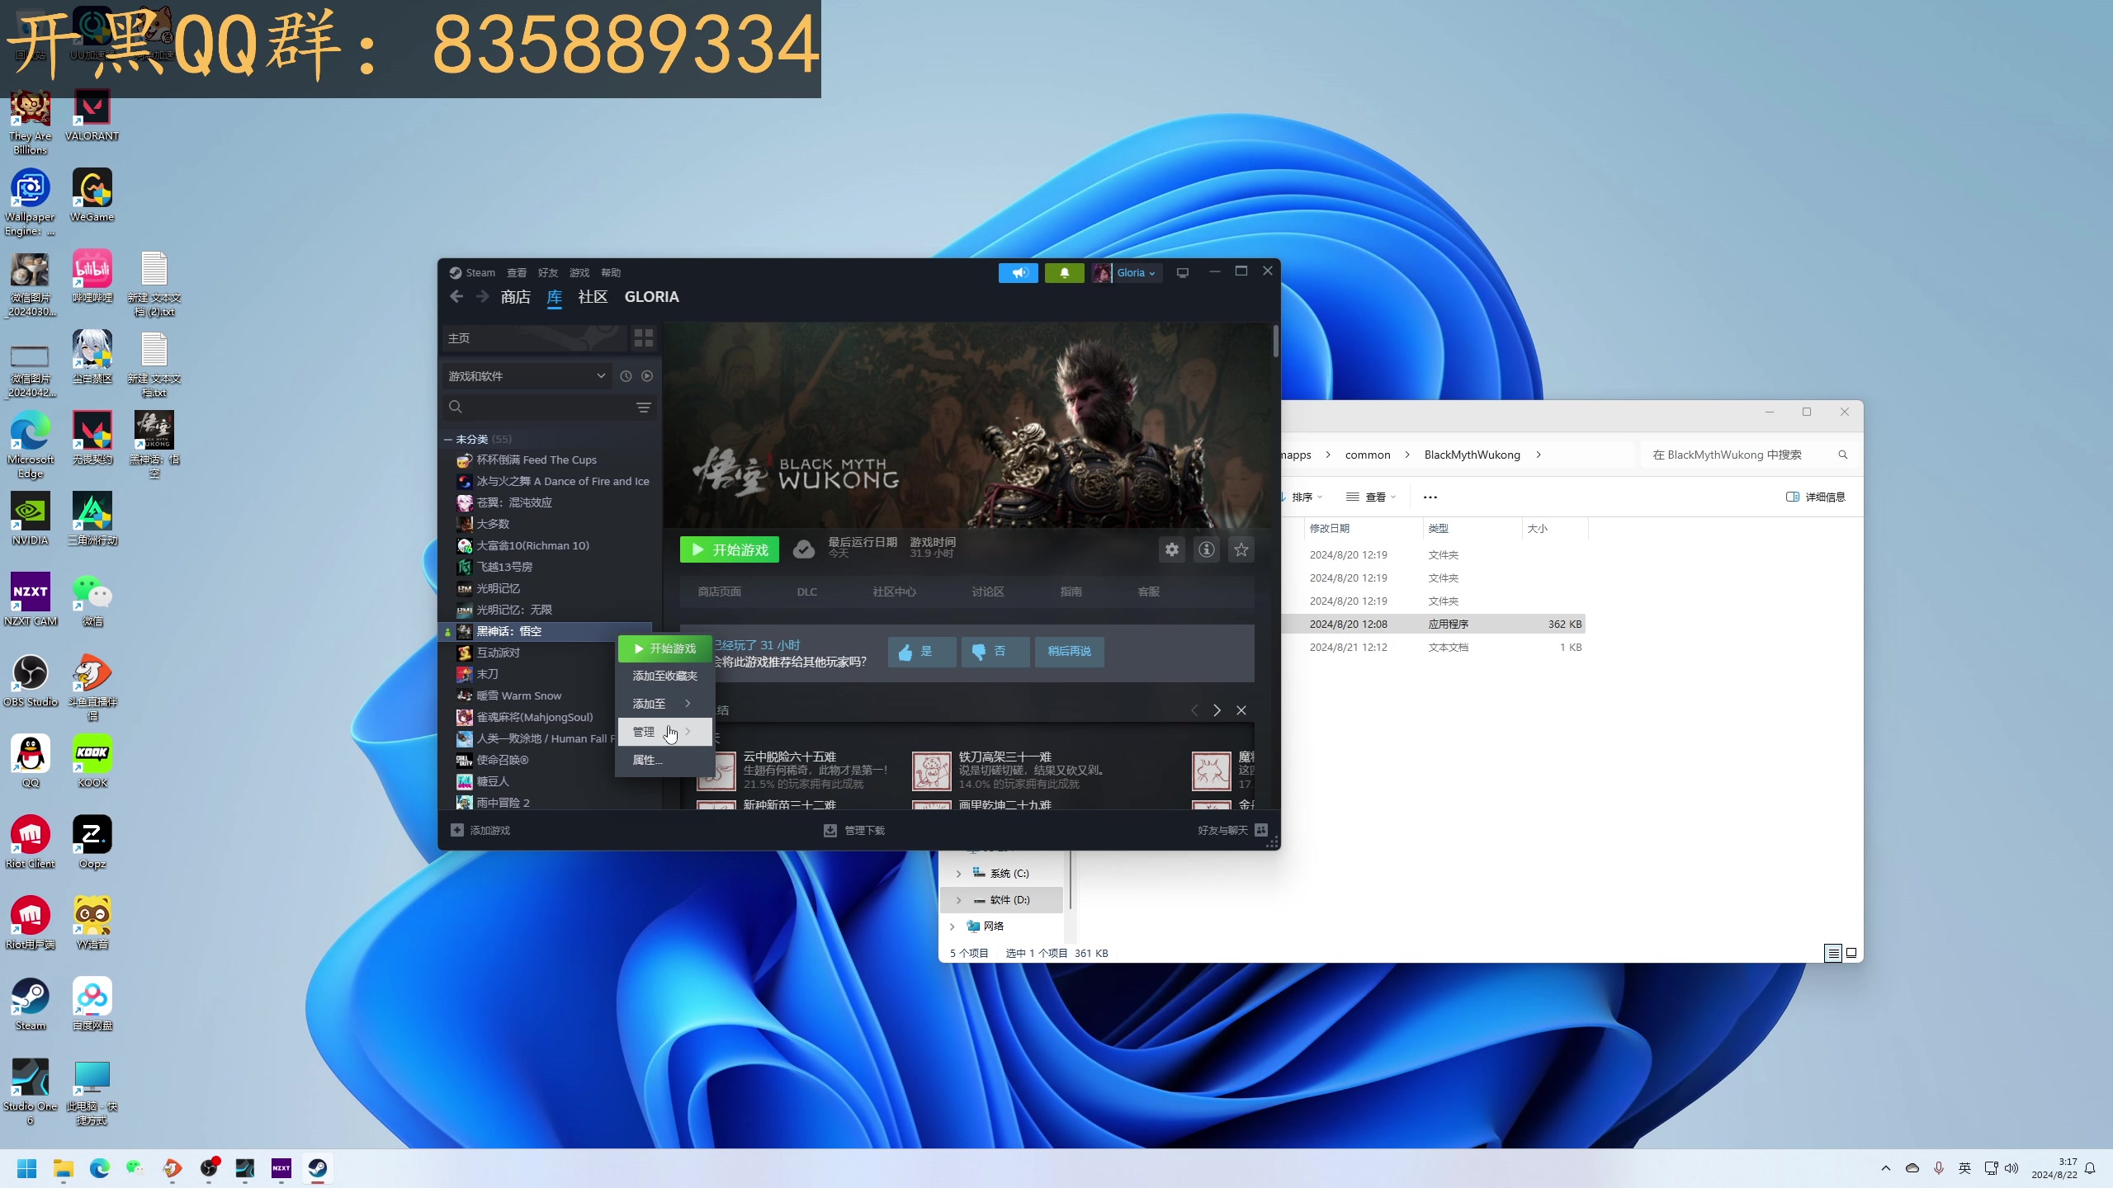This screenshot has height=1188, width=2113.
Task: Click the recent activity clock icon
Action: 626,376
